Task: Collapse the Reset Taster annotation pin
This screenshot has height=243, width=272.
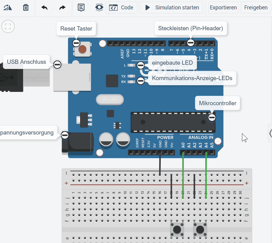Action: (x=76, y=43)
